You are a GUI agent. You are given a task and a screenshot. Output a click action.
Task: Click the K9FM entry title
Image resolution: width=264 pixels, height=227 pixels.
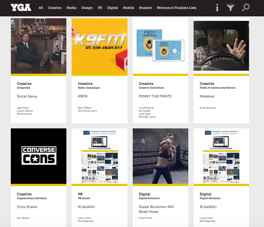coord(82,96)
